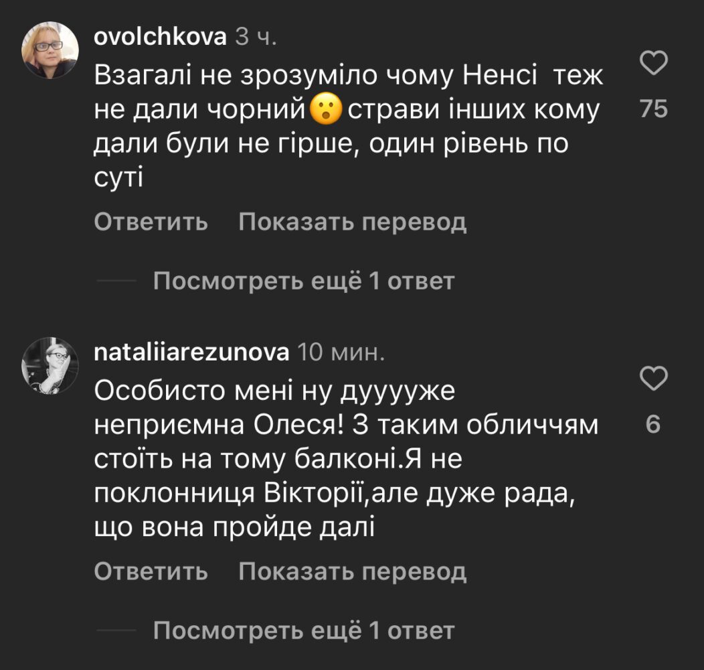
Task: Click the reply thread line below nataliiarezunova's comment
Action: pos(117,630)
